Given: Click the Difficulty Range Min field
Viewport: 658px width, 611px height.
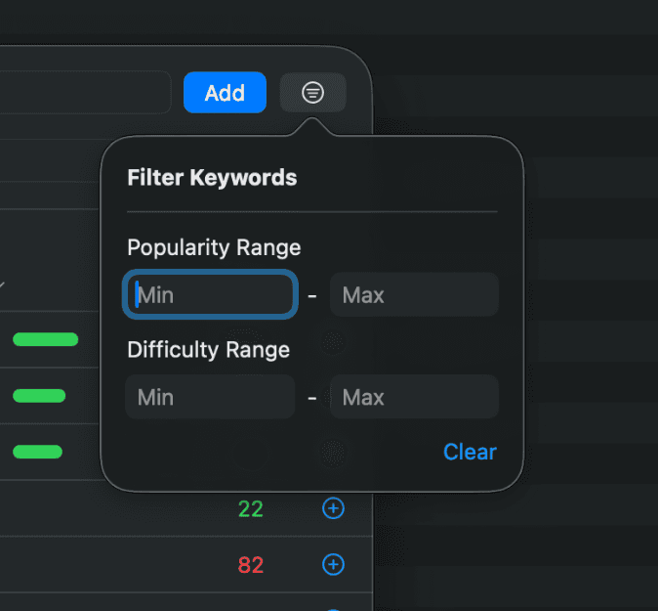Looking at the screenshot, I should (x=210, y=397).
